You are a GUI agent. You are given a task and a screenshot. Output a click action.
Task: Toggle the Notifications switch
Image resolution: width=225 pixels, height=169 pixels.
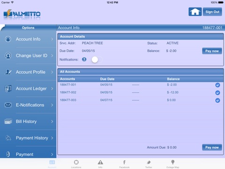(97, 60)
